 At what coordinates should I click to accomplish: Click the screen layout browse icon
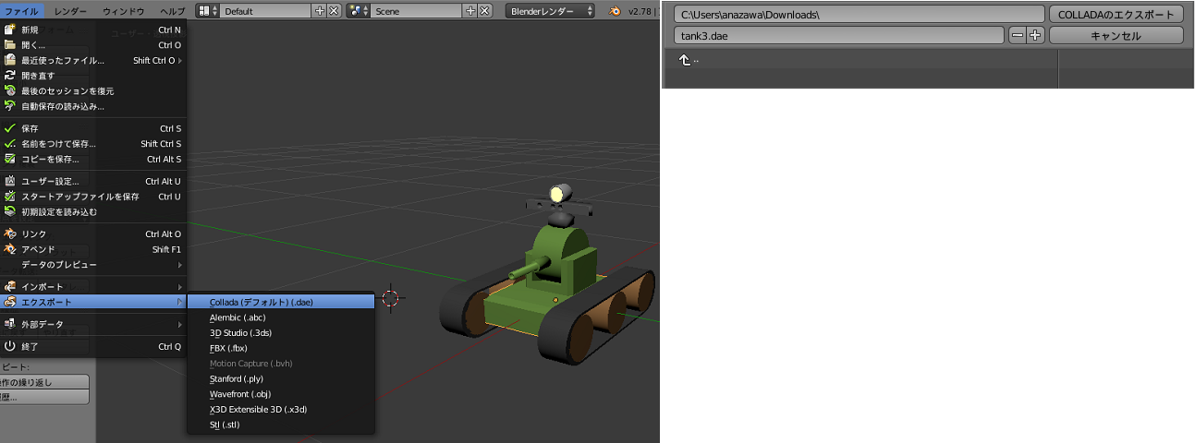208,11
